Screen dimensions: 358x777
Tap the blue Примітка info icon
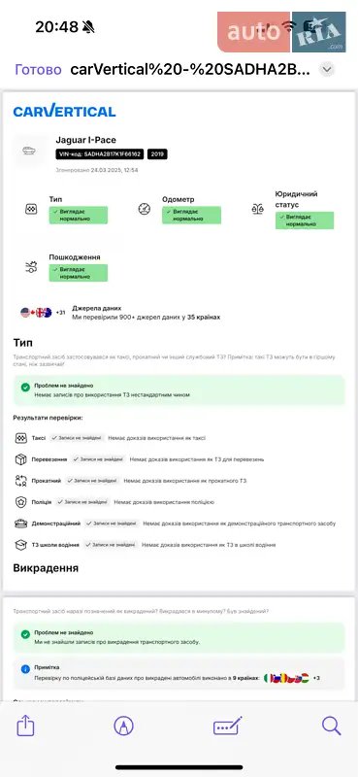[x=25, y=669]
